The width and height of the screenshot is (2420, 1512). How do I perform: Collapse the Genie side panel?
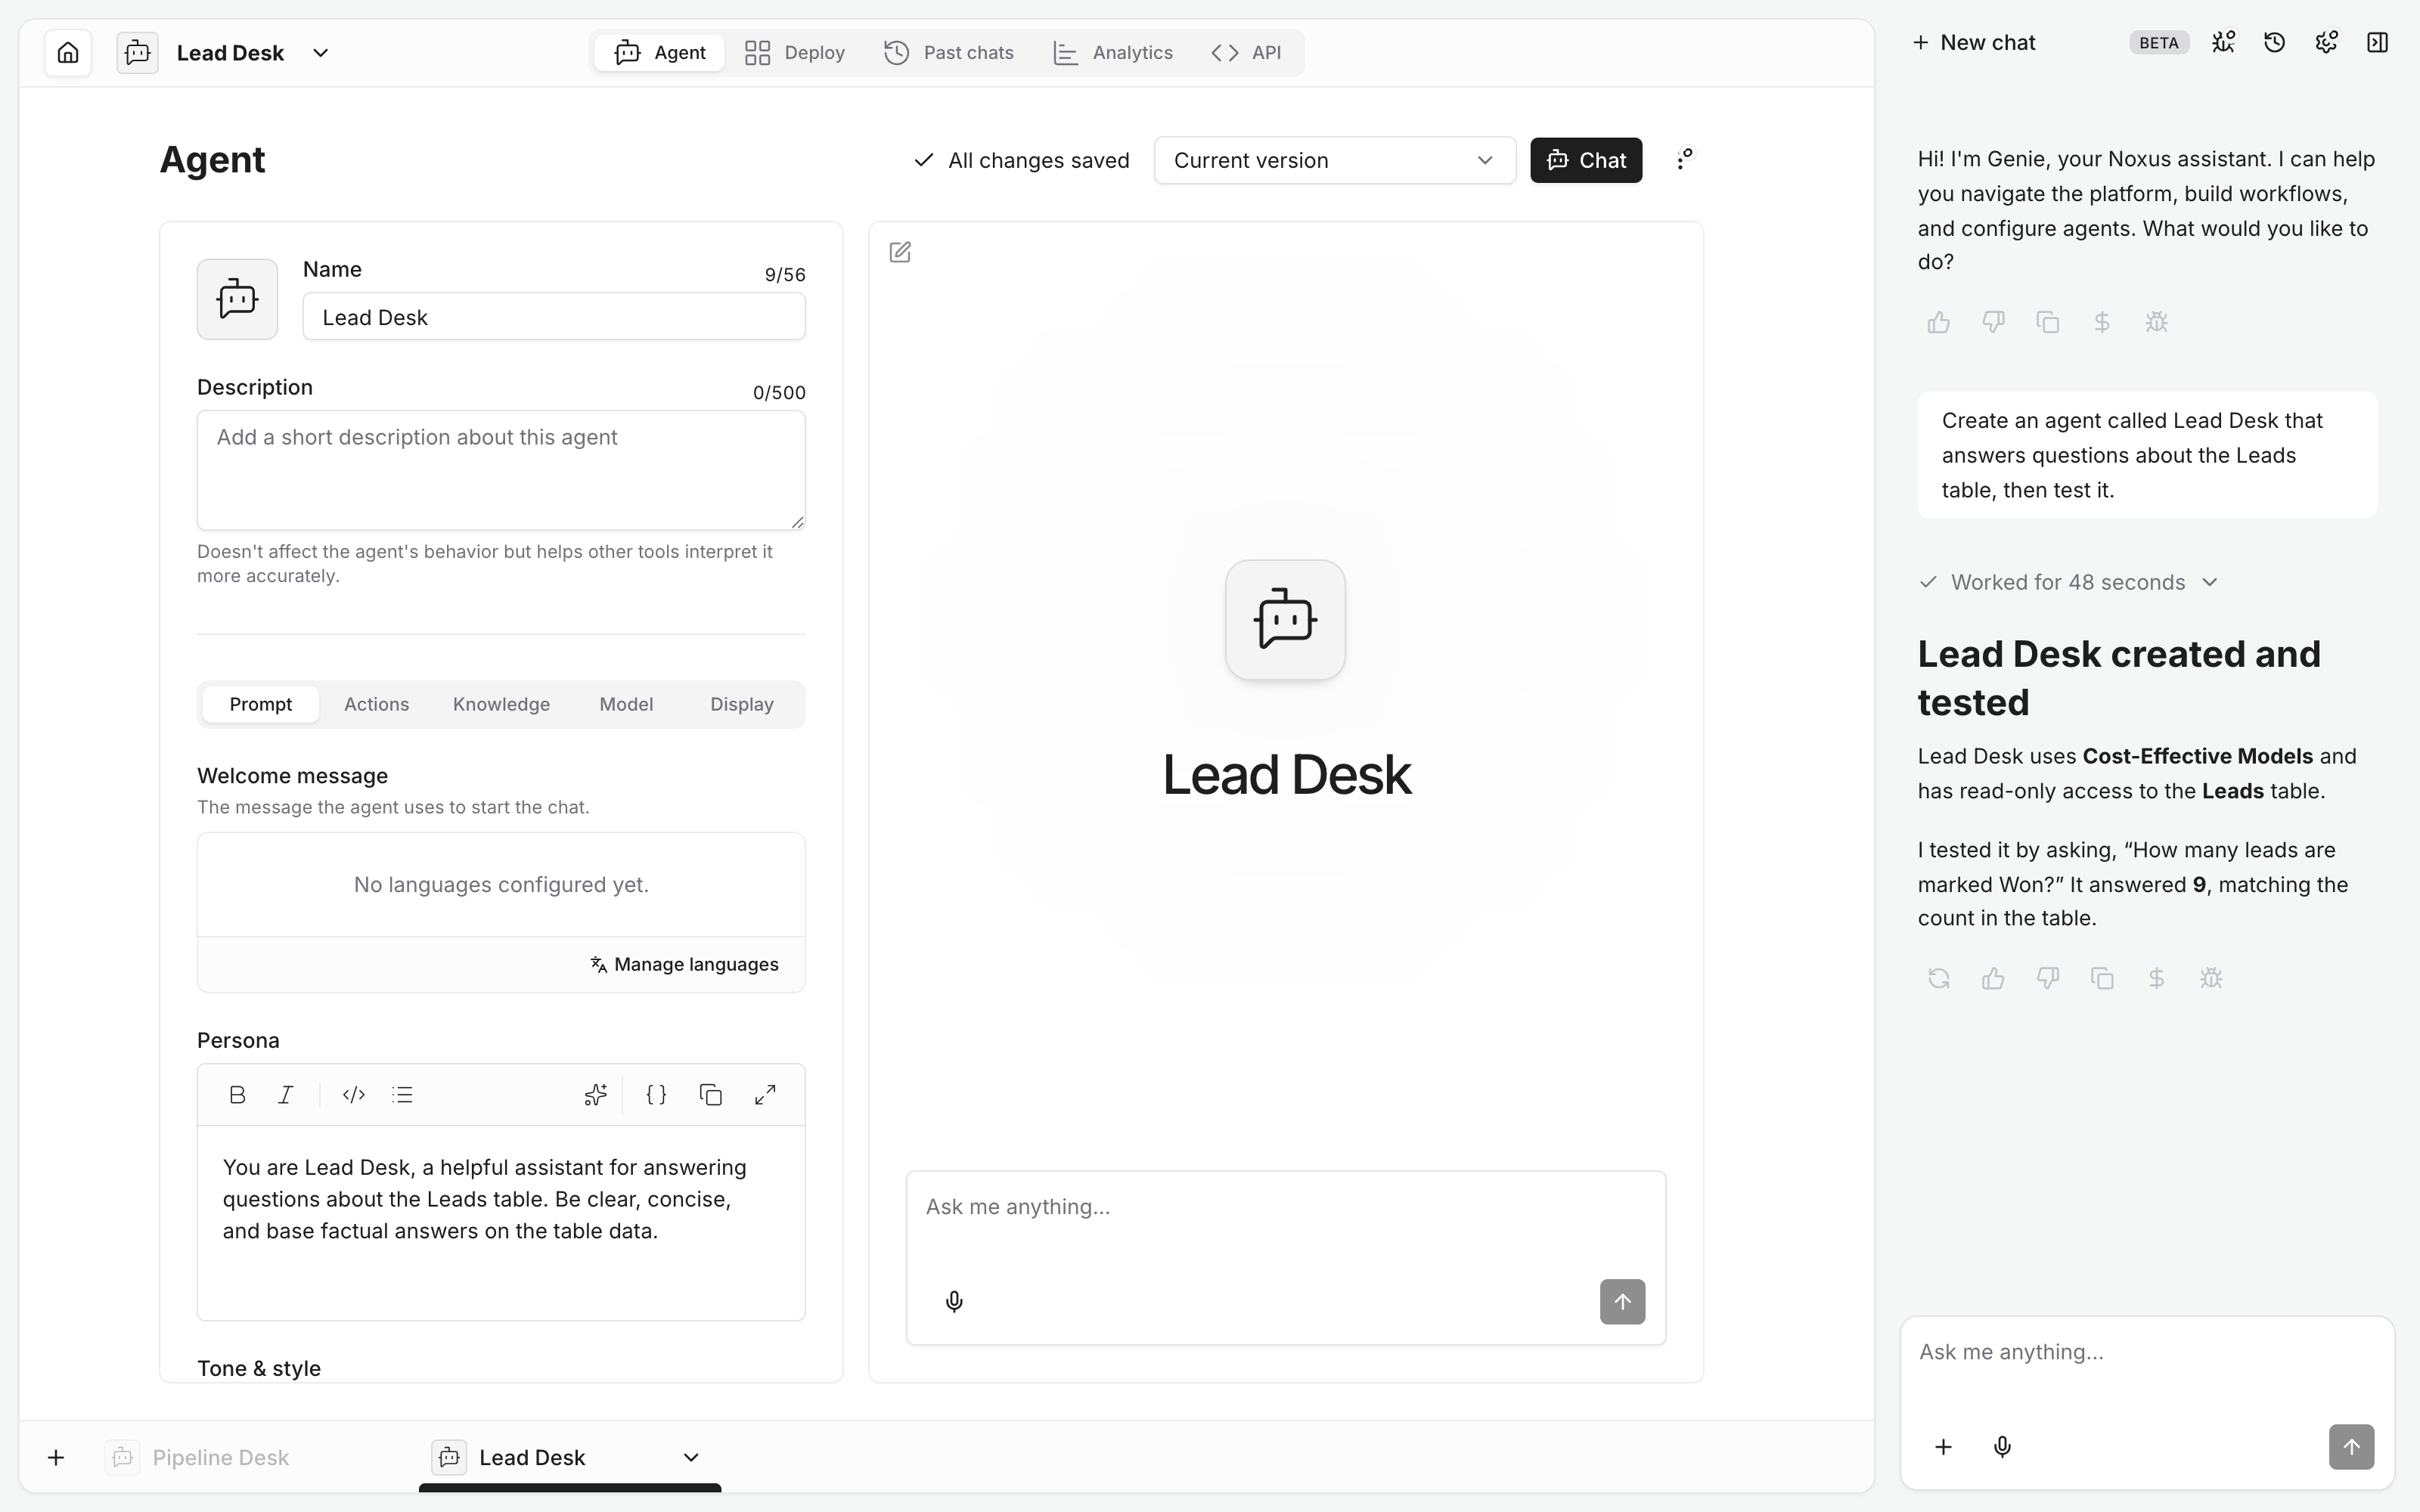coord(2378,42)
